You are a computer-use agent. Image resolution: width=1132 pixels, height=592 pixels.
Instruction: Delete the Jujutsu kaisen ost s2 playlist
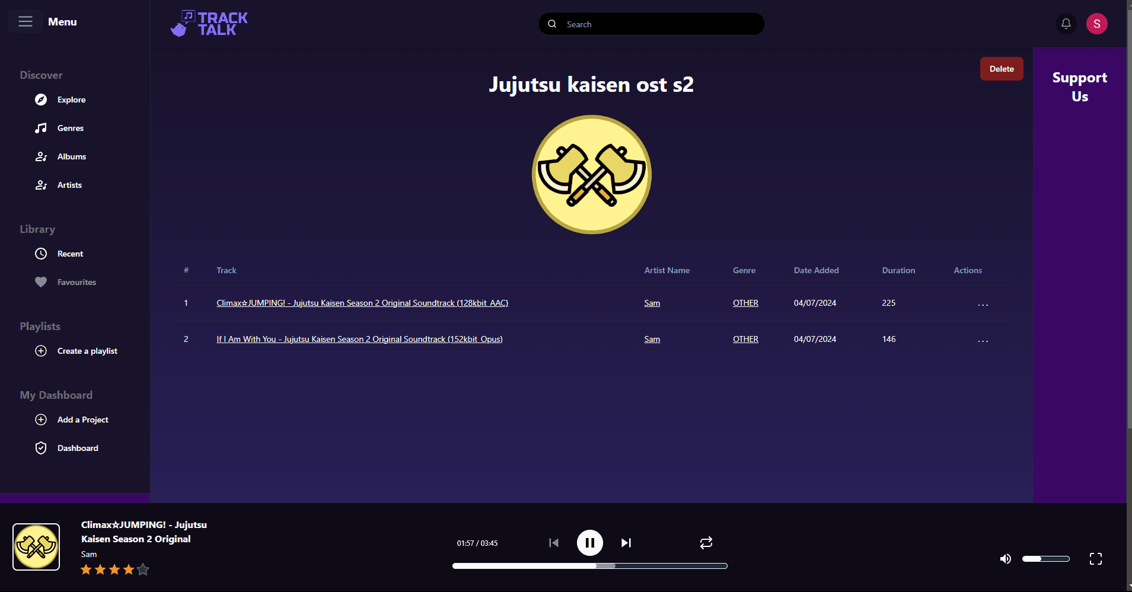coord(1001,68)
